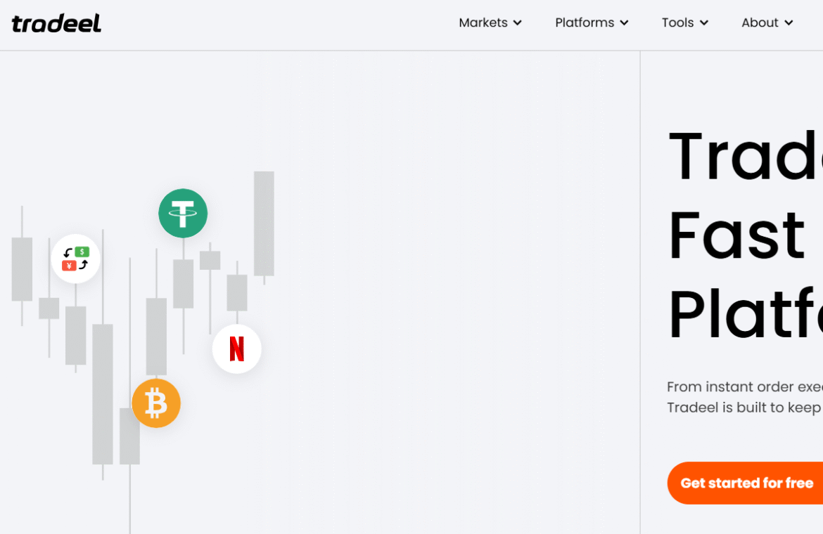Click the dollar-yen currency exchange icon
The height and width of the screenshot is (534, 823).
tap(76, 259)
